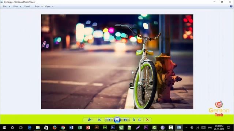Open the Action Center notifications
The image size is (234, 131).
pyautogui.click(x=229, y=128)
